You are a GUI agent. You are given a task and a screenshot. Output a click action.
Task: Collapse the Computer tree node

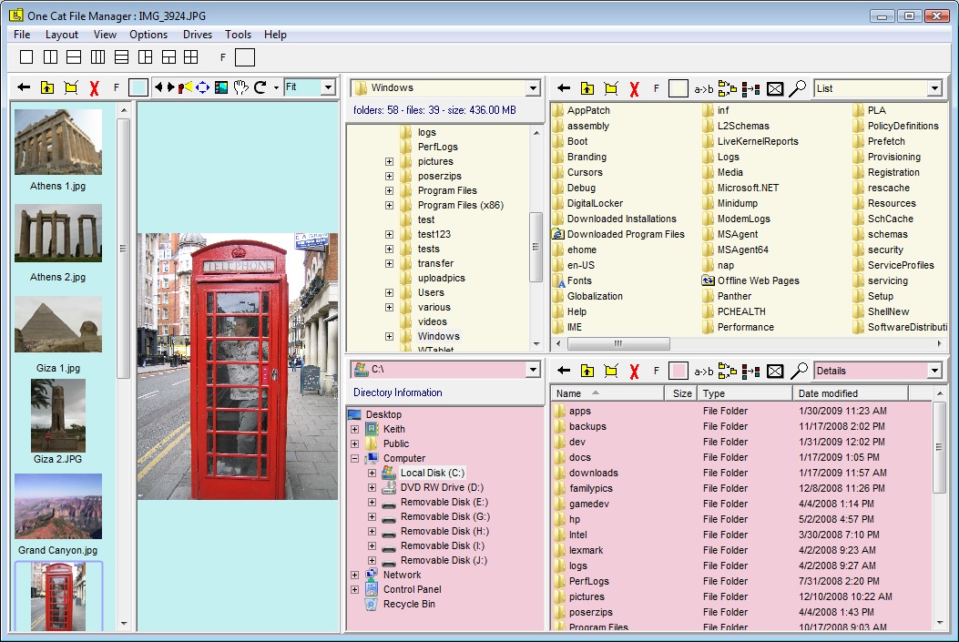click(354, 459)
